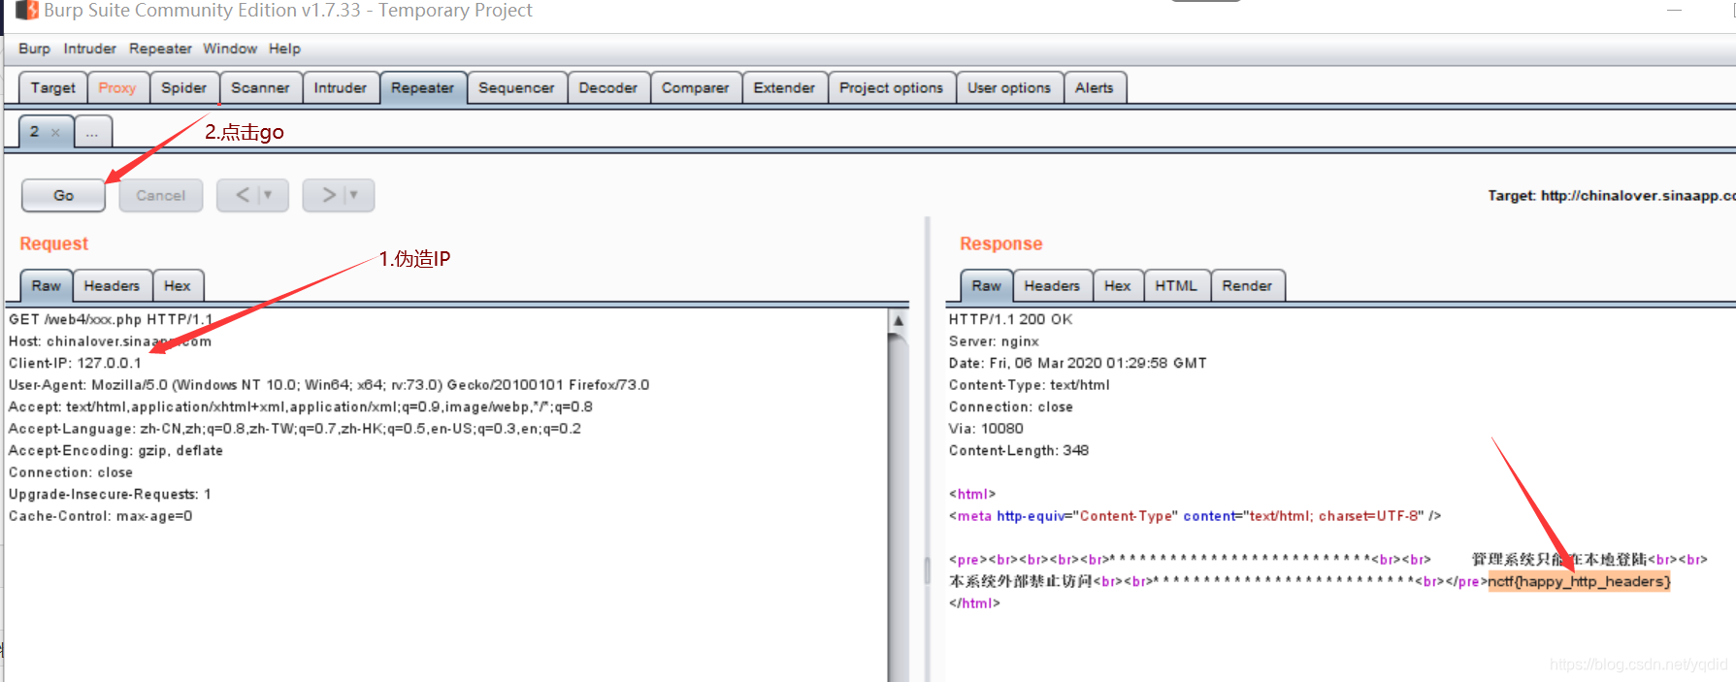Click the Upgrade-Insecure-Requests: 1 line
The image size is (1736, 682).
point(110,495)
